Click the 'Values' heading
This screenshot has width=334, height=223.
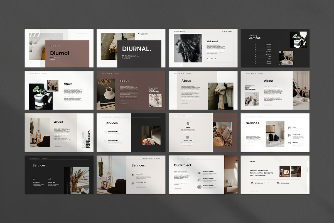252,161
